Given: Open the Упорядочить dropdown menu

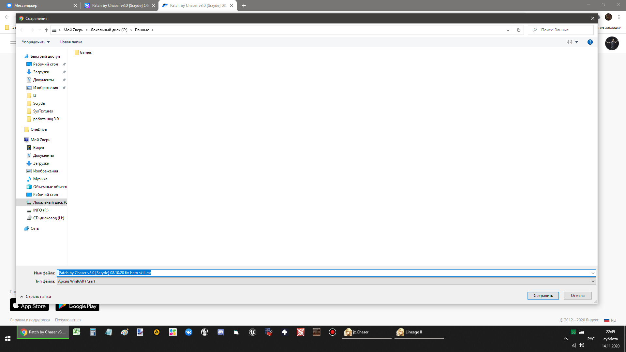Looking at the screenshot, I should coord(36,42).
